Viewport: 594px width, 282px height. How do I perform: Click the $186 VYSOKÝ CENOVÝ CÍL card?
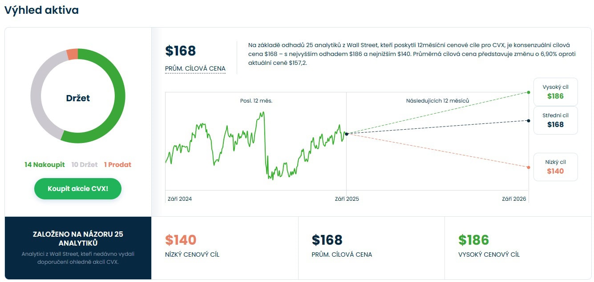[518, 247]
